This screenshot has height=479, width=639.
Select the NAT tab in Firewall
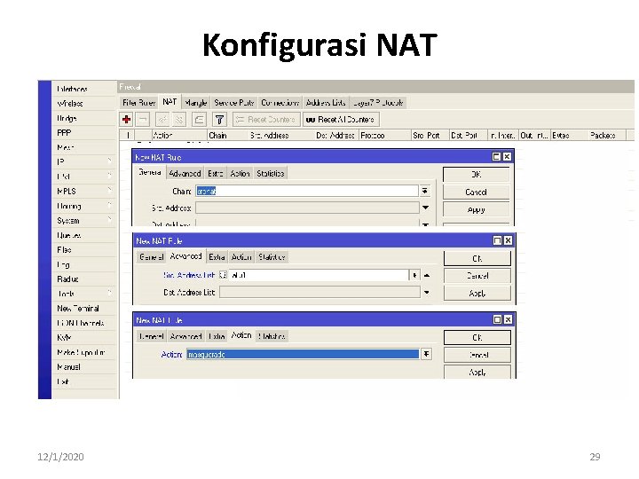(x=170, y=102)
